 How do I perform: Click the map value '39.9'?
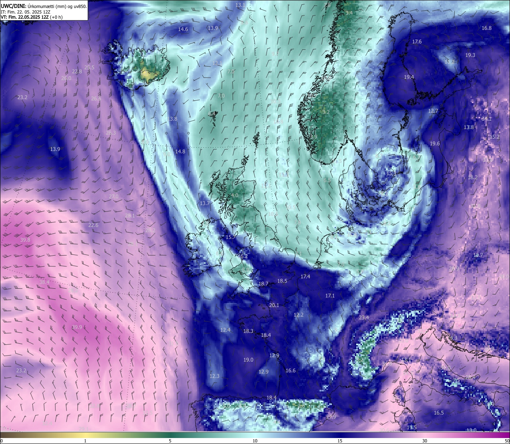[77, 327]
